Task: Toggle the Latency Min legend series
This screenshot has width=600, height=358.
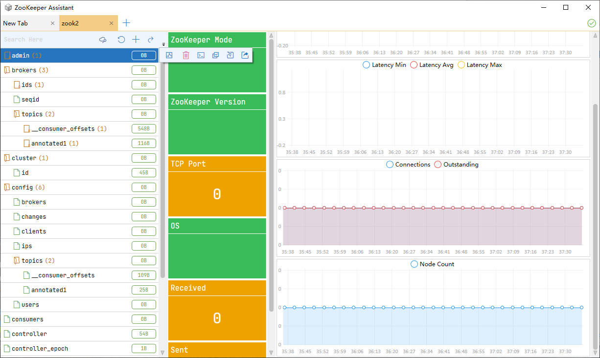Action: click(384, 65)
